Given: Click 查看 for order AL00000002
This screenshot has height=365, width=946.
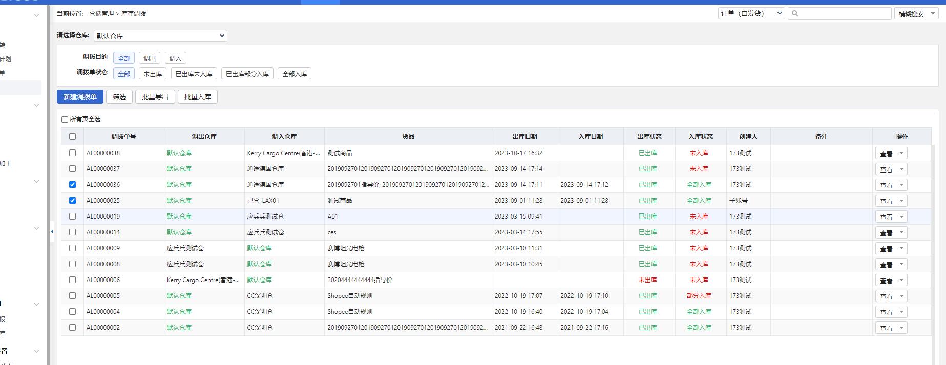Looking at the screenshot, I should tap(886, 328).
